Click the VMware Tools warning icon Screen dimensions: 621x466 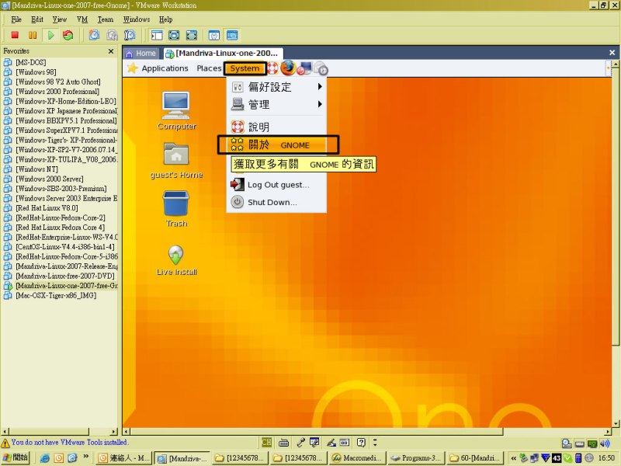(5, 443)
